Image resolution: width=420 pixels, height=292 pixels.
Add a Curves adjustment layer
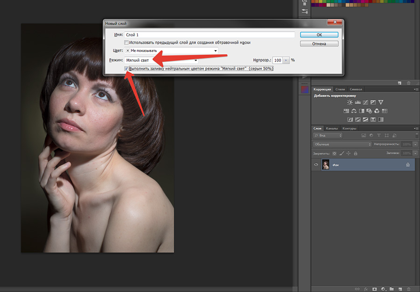pos(365,102)
